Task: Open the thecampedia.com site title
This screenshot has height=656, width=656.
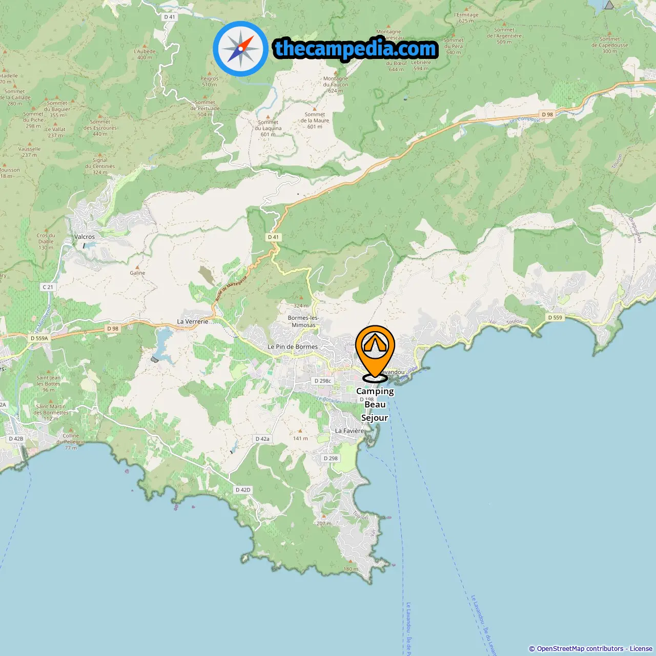Action: click(356, 49)
